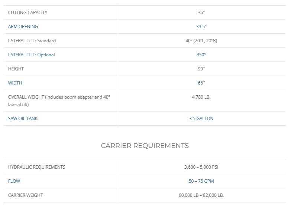Screen dimensions: 288x205
Task: Click the FLOW row label
Action: tap(14, 181)
